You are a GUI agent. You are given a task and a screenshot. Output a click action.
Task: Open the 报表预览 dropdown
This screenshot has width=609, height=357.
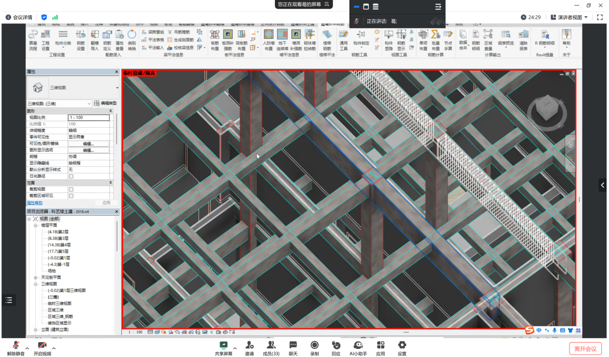pos(505,40)
